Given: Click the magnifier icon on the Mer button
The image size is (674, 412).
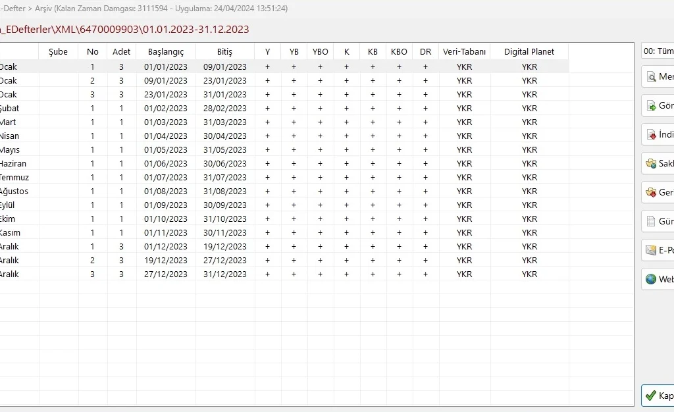Looking at the screenshot, I should click(651, 76).
